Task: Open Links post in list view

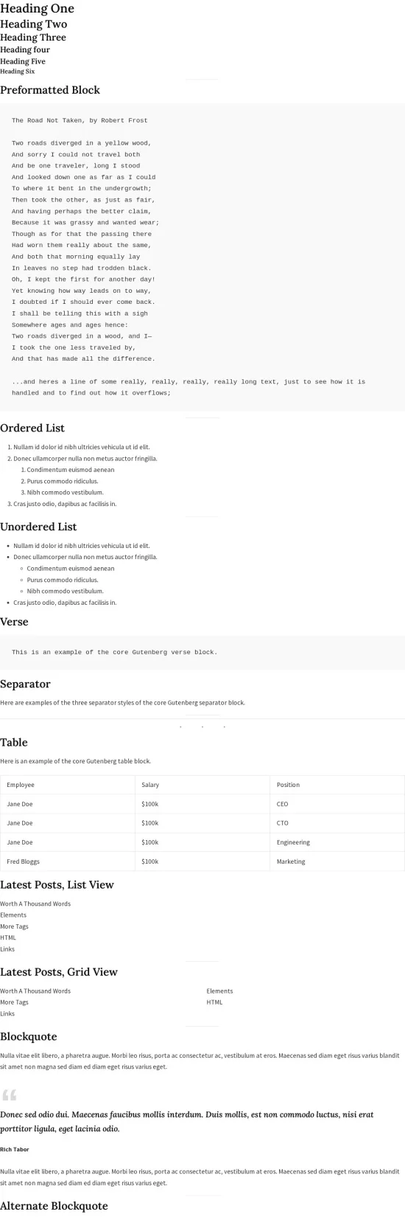Action: [x=7, y=949]
